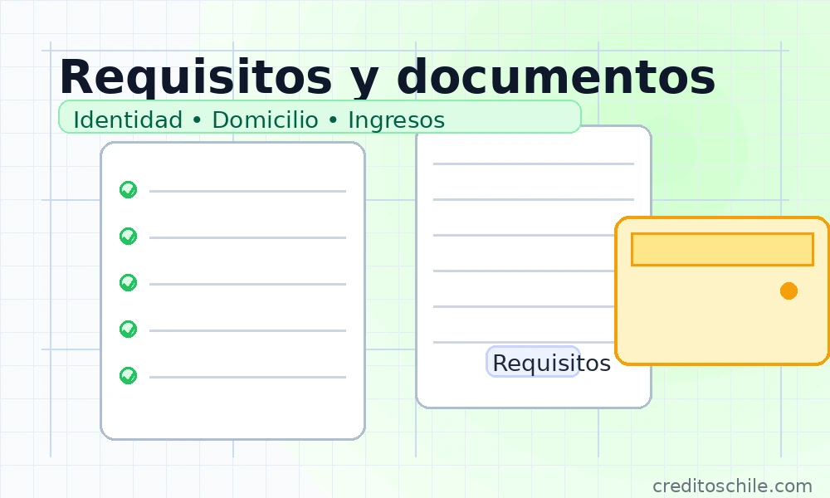This screenshot has width=830, height=498.
Task: Select the word Identidad in the green pill
Action: 128,120
